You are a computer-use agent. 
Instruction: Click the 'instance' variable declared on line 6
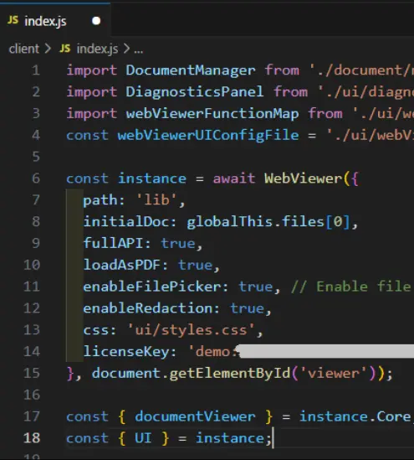tap(151, 178)
